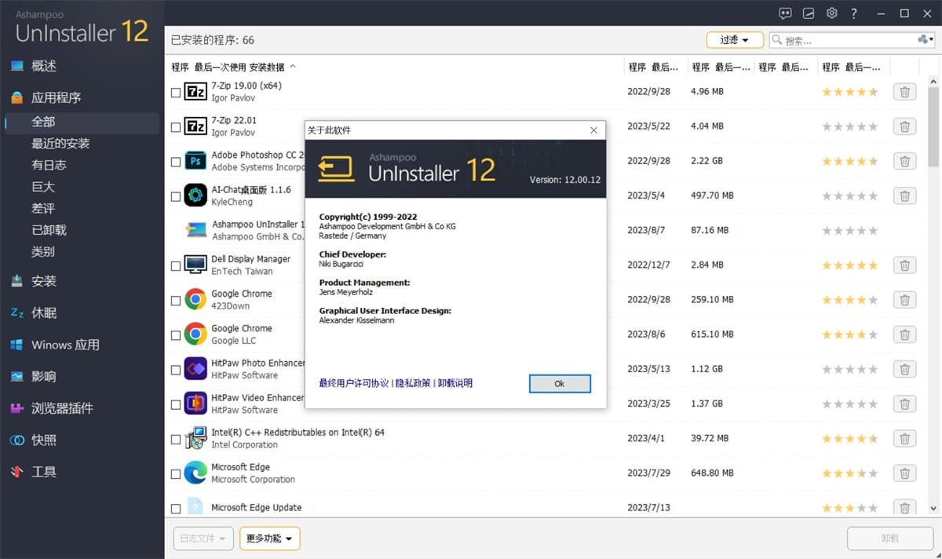Open settings gear in title bar
The height and width of the screenshot is (559, 942).
coord(832,13)
